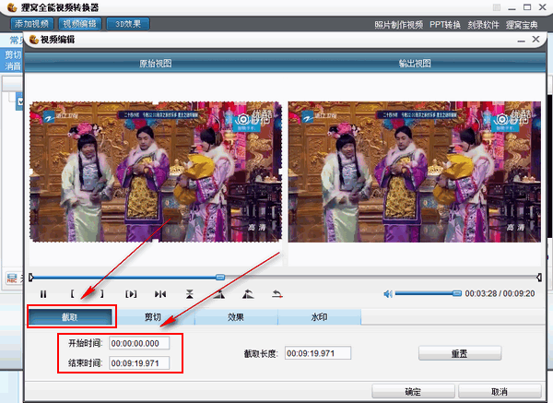553x403 pixels.
Task: Click the 开始时间 input field
Action: pos(139,343)
